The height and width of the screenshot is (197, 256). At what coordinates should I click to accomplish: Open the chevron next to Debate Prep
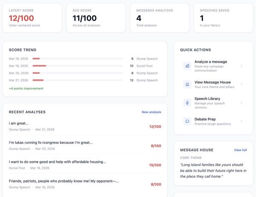click(x=241, y=121)
